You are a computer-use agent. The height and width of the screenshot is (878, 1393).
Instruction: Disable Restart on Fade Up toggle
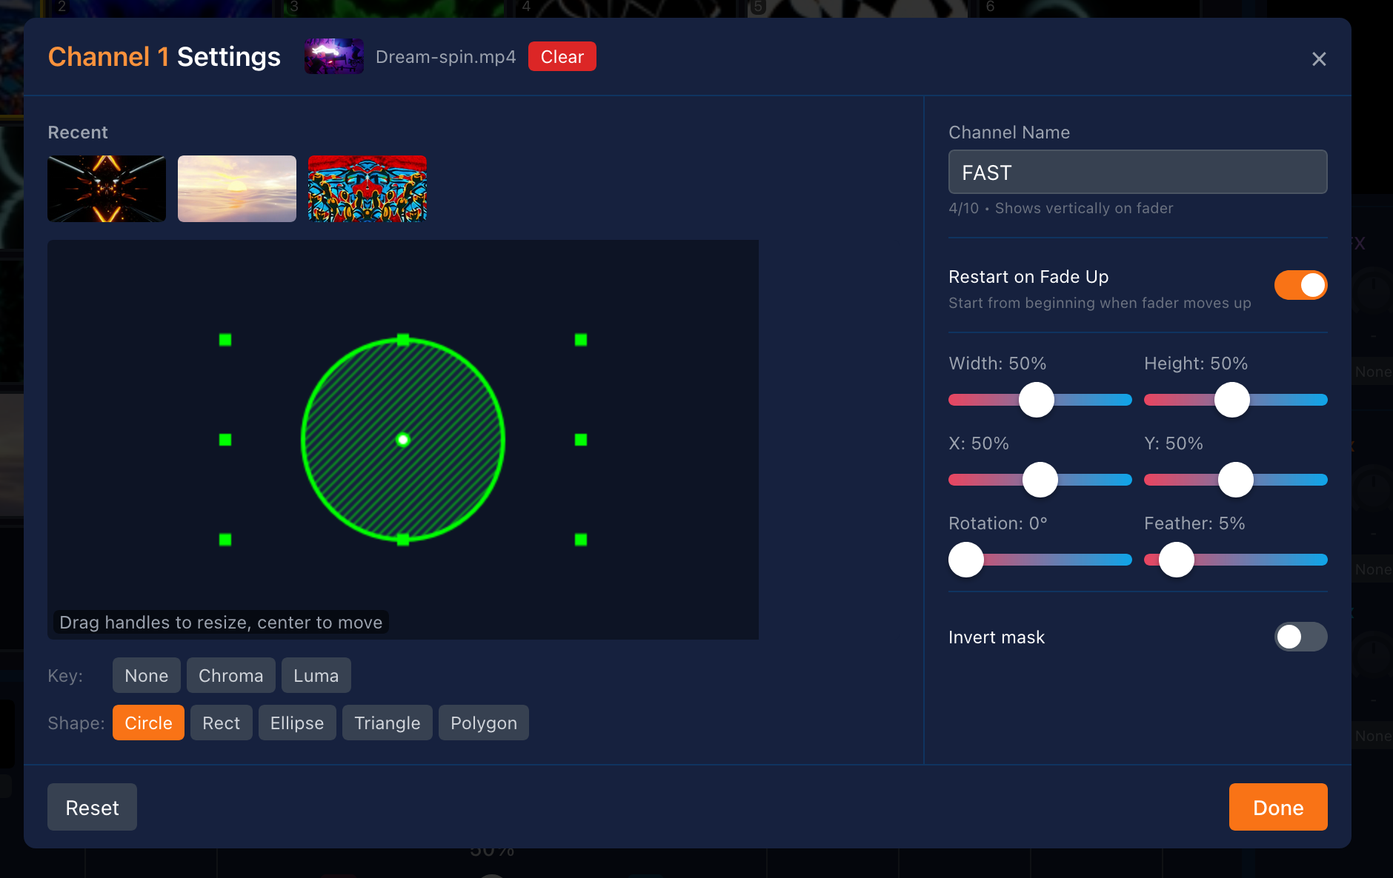[x=1300, y=285]
